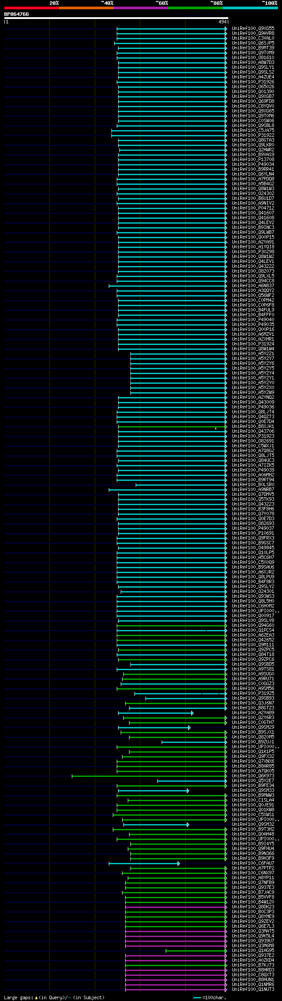Click the BP064766 query name
Screen dimensions: 282x1001
17,14
